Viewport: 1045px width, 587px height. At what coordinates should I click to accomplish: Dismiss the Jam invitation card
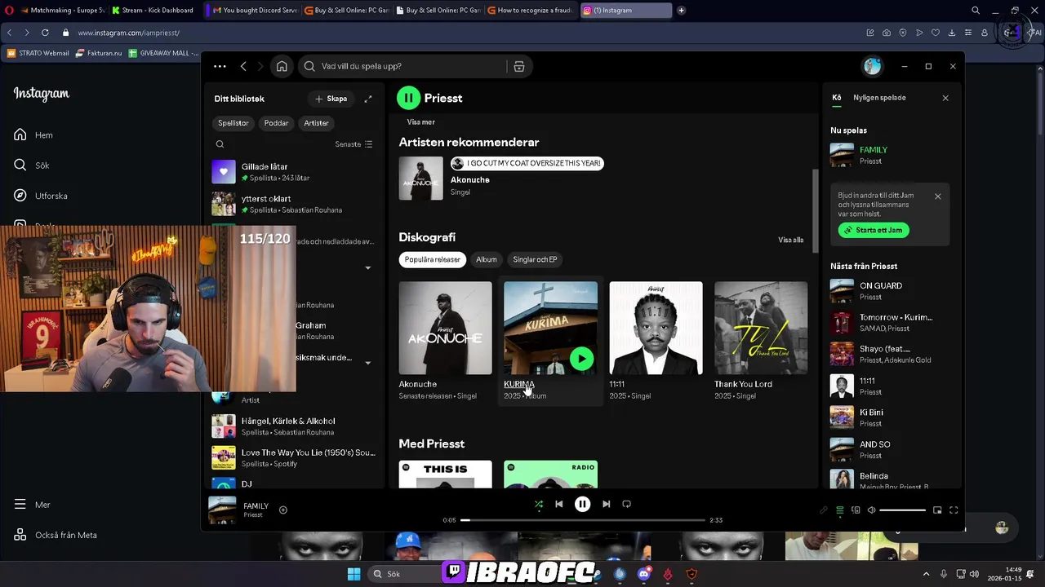(937, 196)
